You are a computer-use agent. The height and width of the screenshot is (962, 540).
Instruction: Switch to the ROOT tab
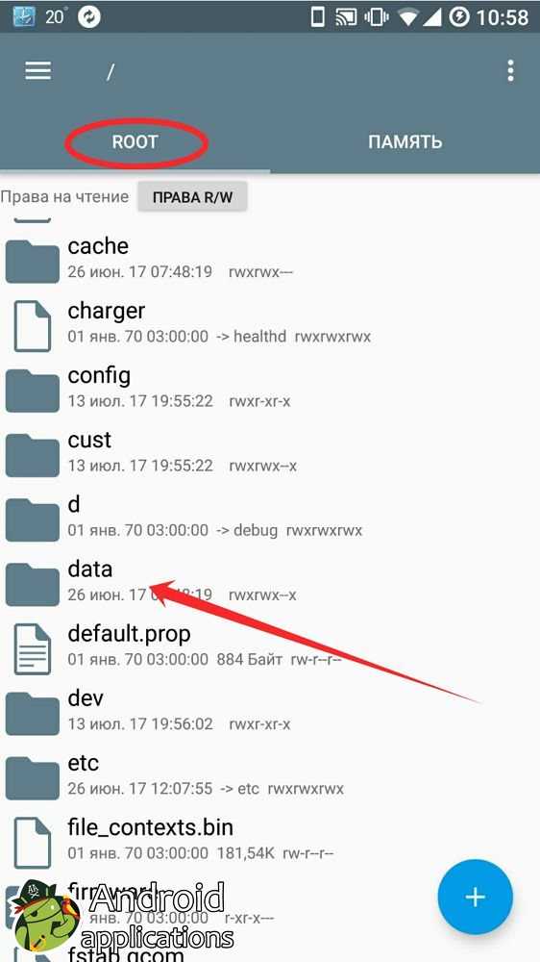(x=135, y=141)
